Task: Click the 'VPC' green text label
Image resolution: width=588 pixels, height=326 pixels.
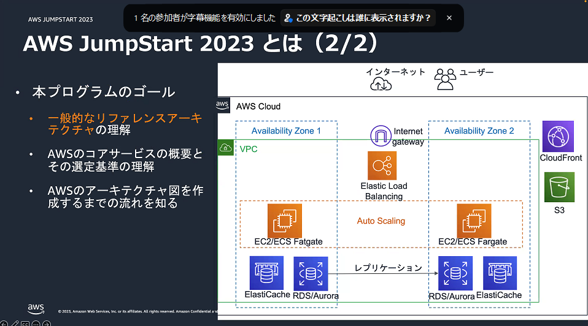Action: tap(249, 149)
